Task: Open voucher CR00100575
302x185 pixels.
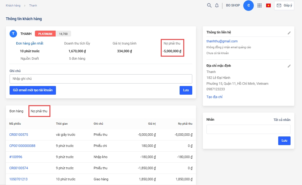Action: 19,135
